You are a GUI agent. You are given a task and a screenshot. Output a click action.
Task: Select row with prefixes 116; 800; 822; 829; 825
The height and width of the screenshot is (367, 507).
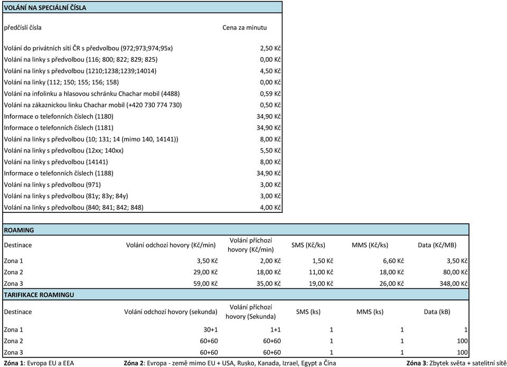point(142,60)
